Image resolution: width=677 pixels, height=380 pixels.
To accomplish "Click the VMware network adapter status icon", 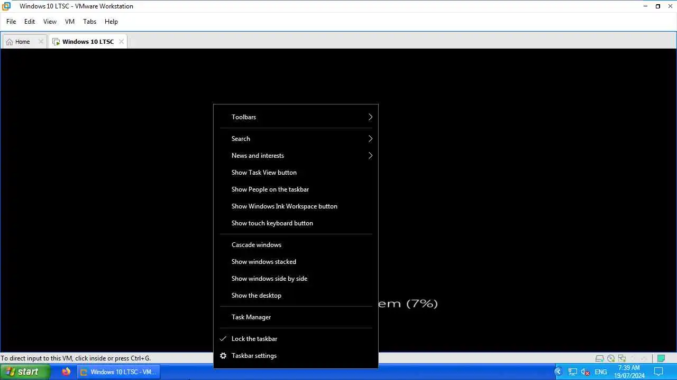I will tap(622, 358).
